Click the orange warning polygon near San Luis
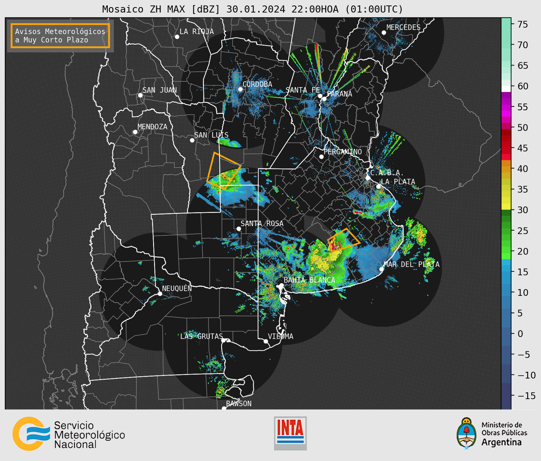Viewport: 541px width, 461px height. pyautogui.click(x=224, y=171)
